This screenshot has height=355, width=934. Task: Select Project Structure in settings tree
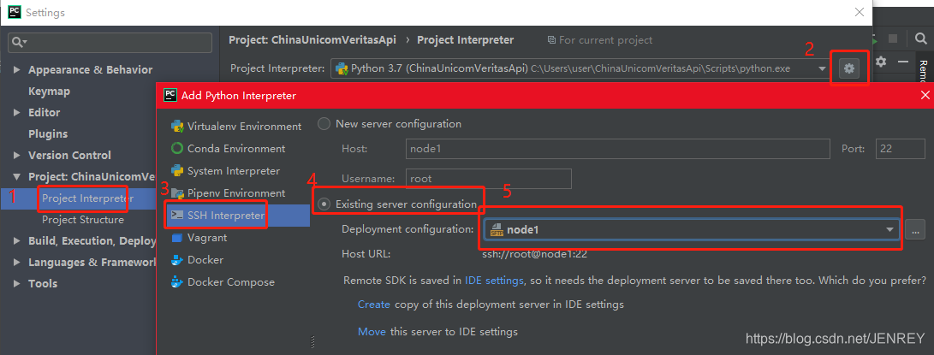click(x=83, y=220)
